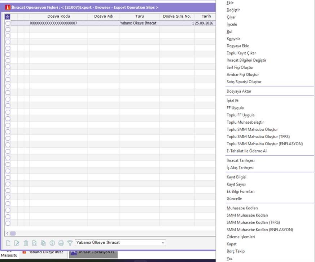Click the Türü column header
Image resolution: width=315 pixels, height=262 pixels.
pyautogui.click(x=139, y=17)
